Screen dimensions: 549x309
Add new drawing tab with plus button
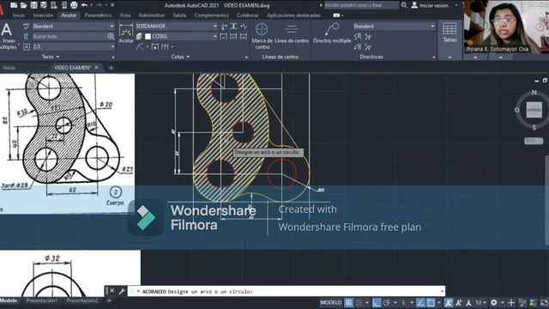[x=111, y=68]
